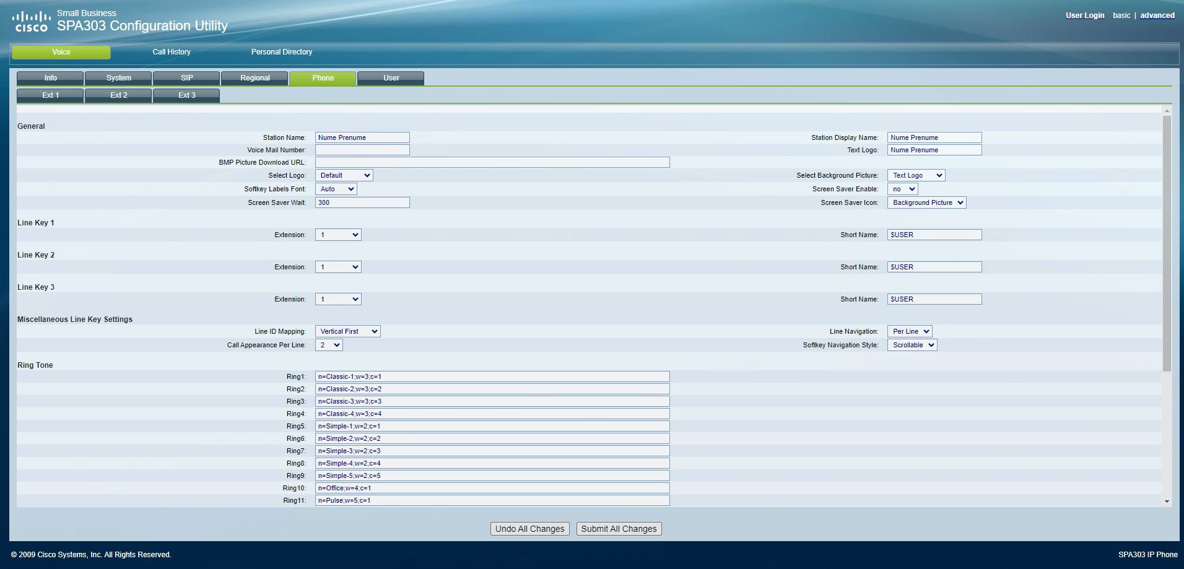Open the Call History section

pyautogui.click(x=172, y=52)
